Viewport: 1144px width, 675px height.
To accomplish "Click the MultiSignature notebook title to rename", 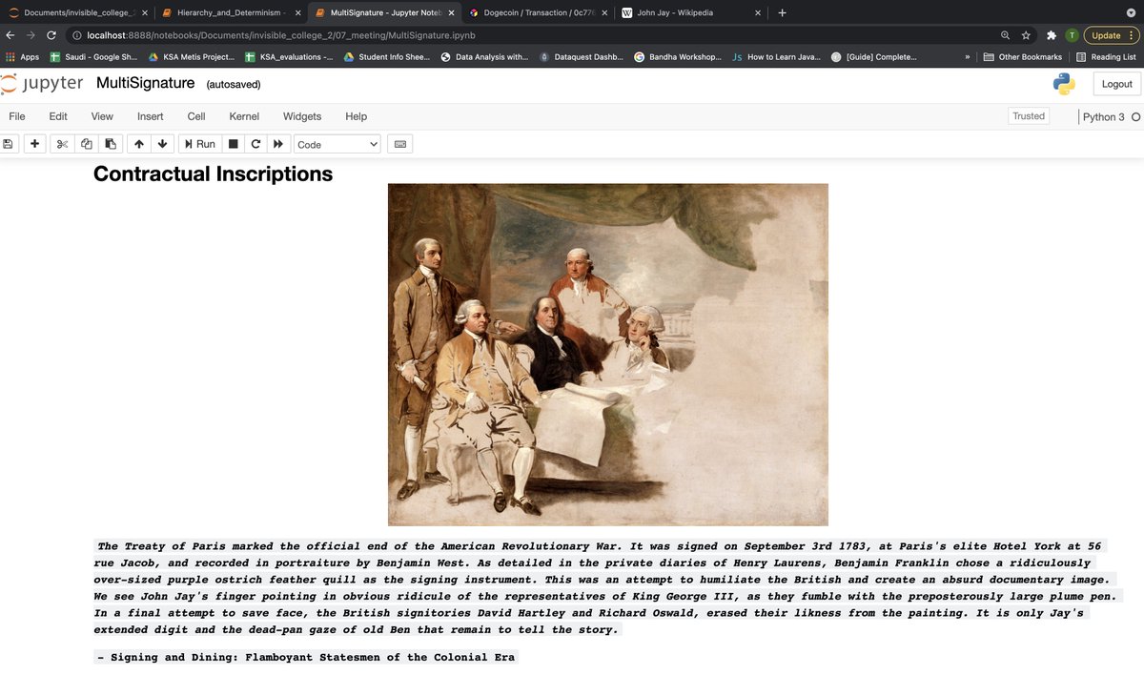I will click(x=145, y=83).
